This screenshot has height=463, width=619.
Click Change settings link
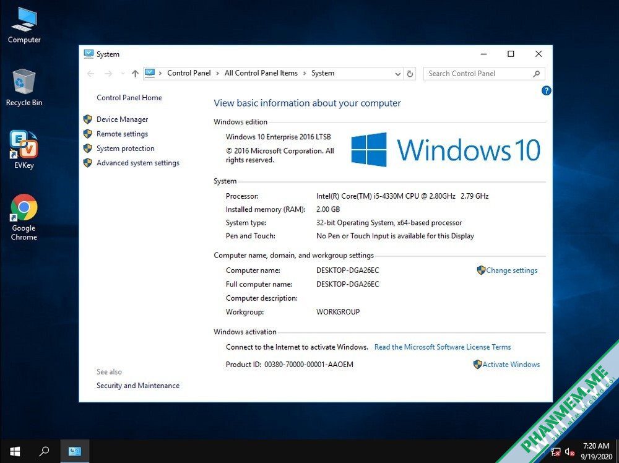click(x=512, y=270)
